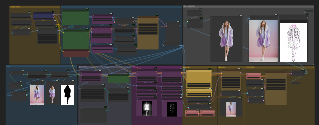Screen dimensions: 319x125
Task: Click the purple group's title bar
Action: tap(157, 67)
